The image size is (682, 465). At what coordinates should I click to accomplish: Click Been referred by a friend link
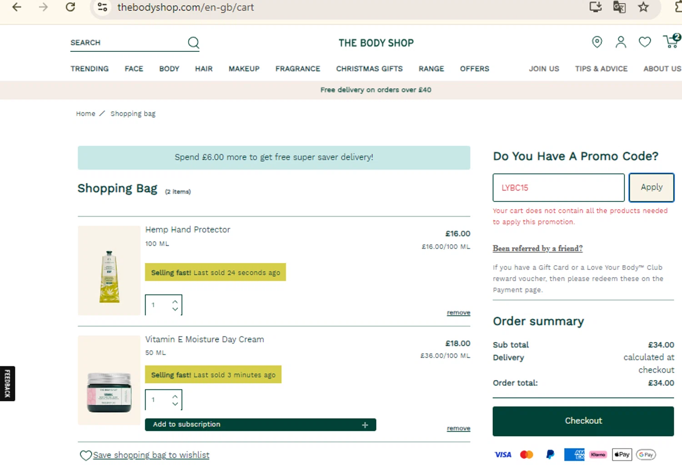(537, 248)
